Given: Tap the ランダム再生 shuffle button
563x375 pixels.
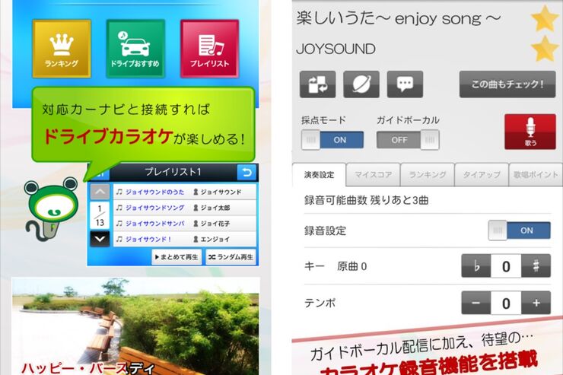Looking at the screenshot, I should [x=231, y=257].
